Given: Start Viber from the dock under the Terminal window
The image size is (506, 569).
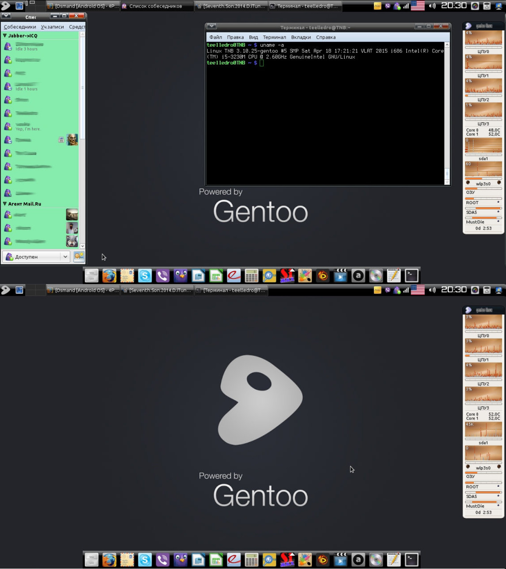Looking at the screenshot, I should 163,276.
